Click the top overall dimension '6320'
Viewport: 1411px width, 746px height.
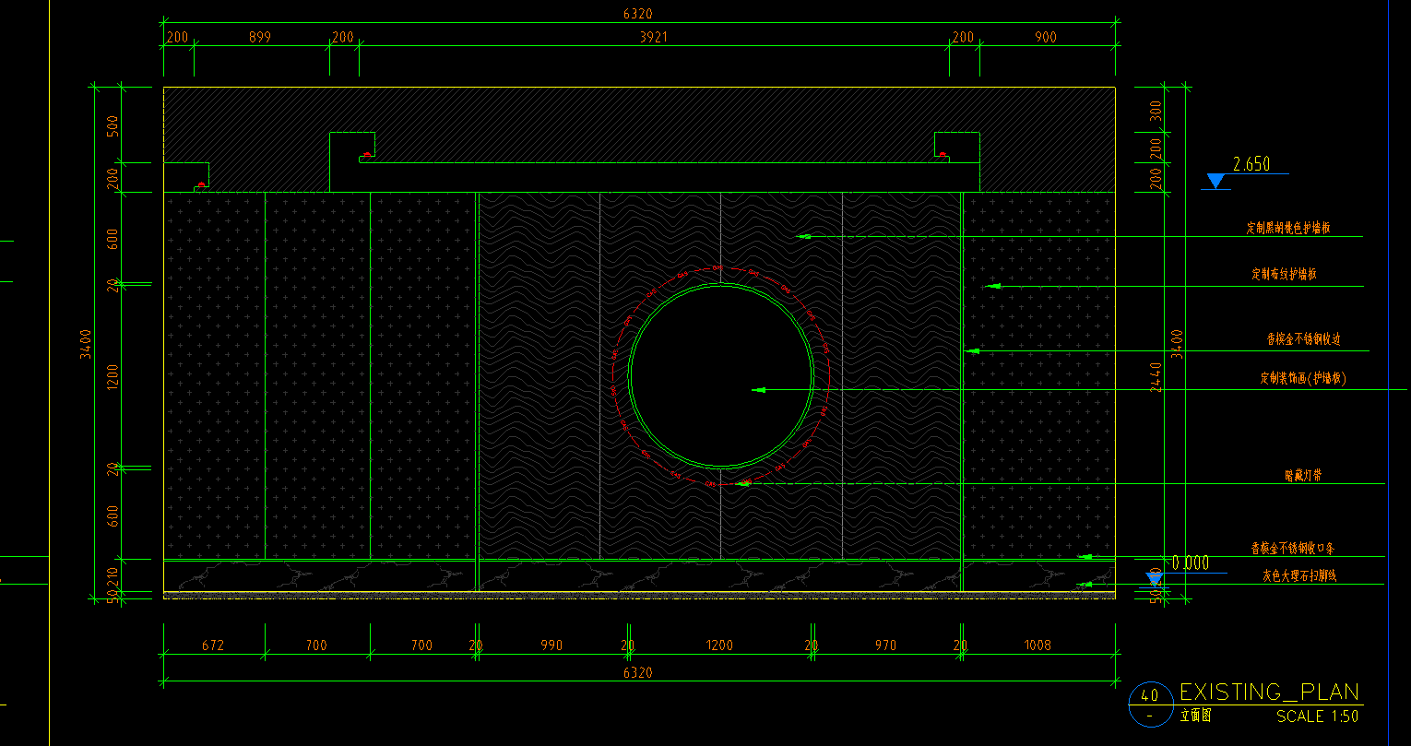click(637, 14)
